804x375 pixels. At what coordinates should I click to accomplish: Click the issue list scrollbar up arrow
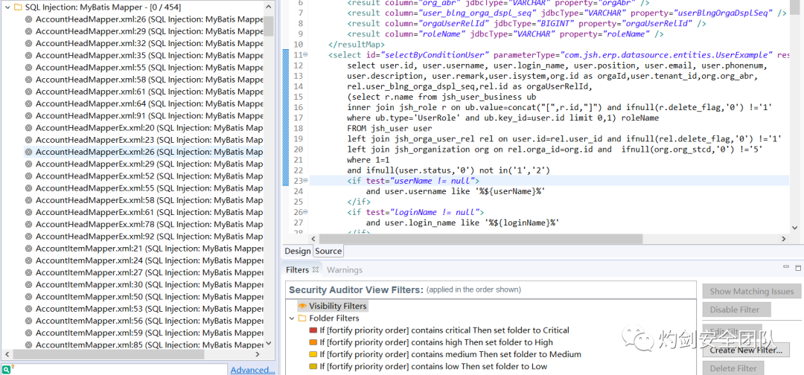pyautogui.click(x=269, y=7)
